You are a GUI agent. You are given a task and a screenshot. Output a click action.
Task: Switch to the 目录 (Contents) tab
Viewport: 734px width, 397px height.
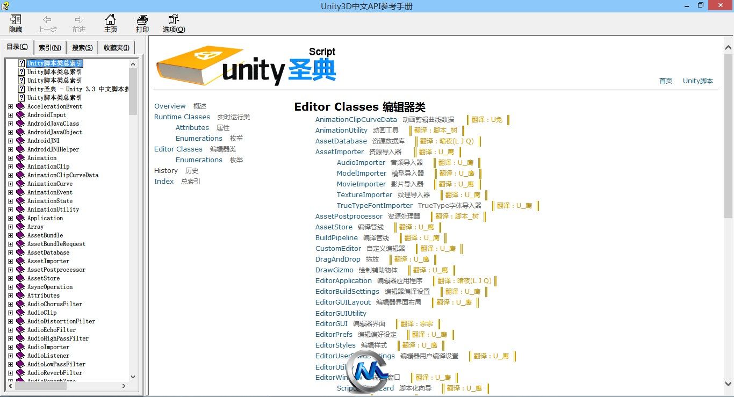click(17, 47)
